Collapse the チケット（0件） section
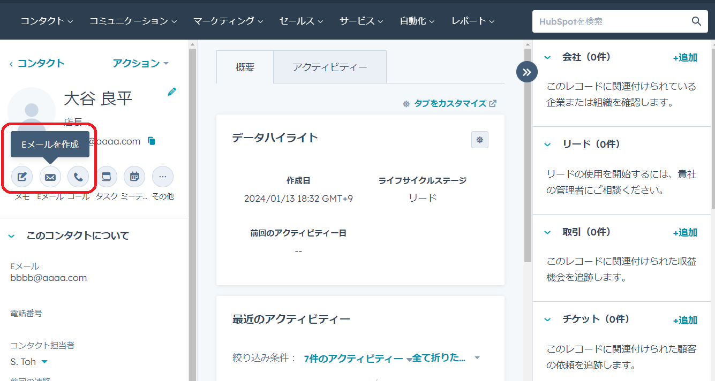The width and height of the screenshot is (715, 381). (547, 319)
